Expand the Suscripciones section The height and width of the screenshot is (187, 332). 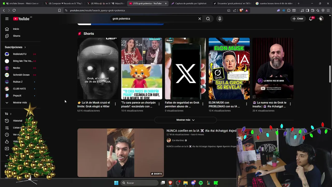[x=15, y=47]
